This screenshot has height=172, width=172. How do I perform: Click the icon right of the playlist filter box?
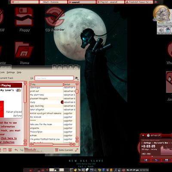(77, 78)
